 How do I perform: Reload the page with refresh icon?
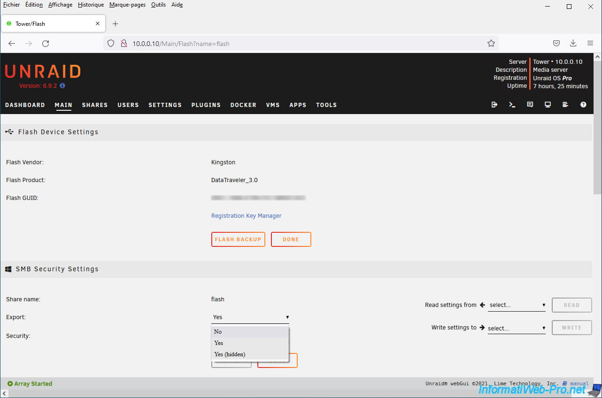[x=46, y=43]
